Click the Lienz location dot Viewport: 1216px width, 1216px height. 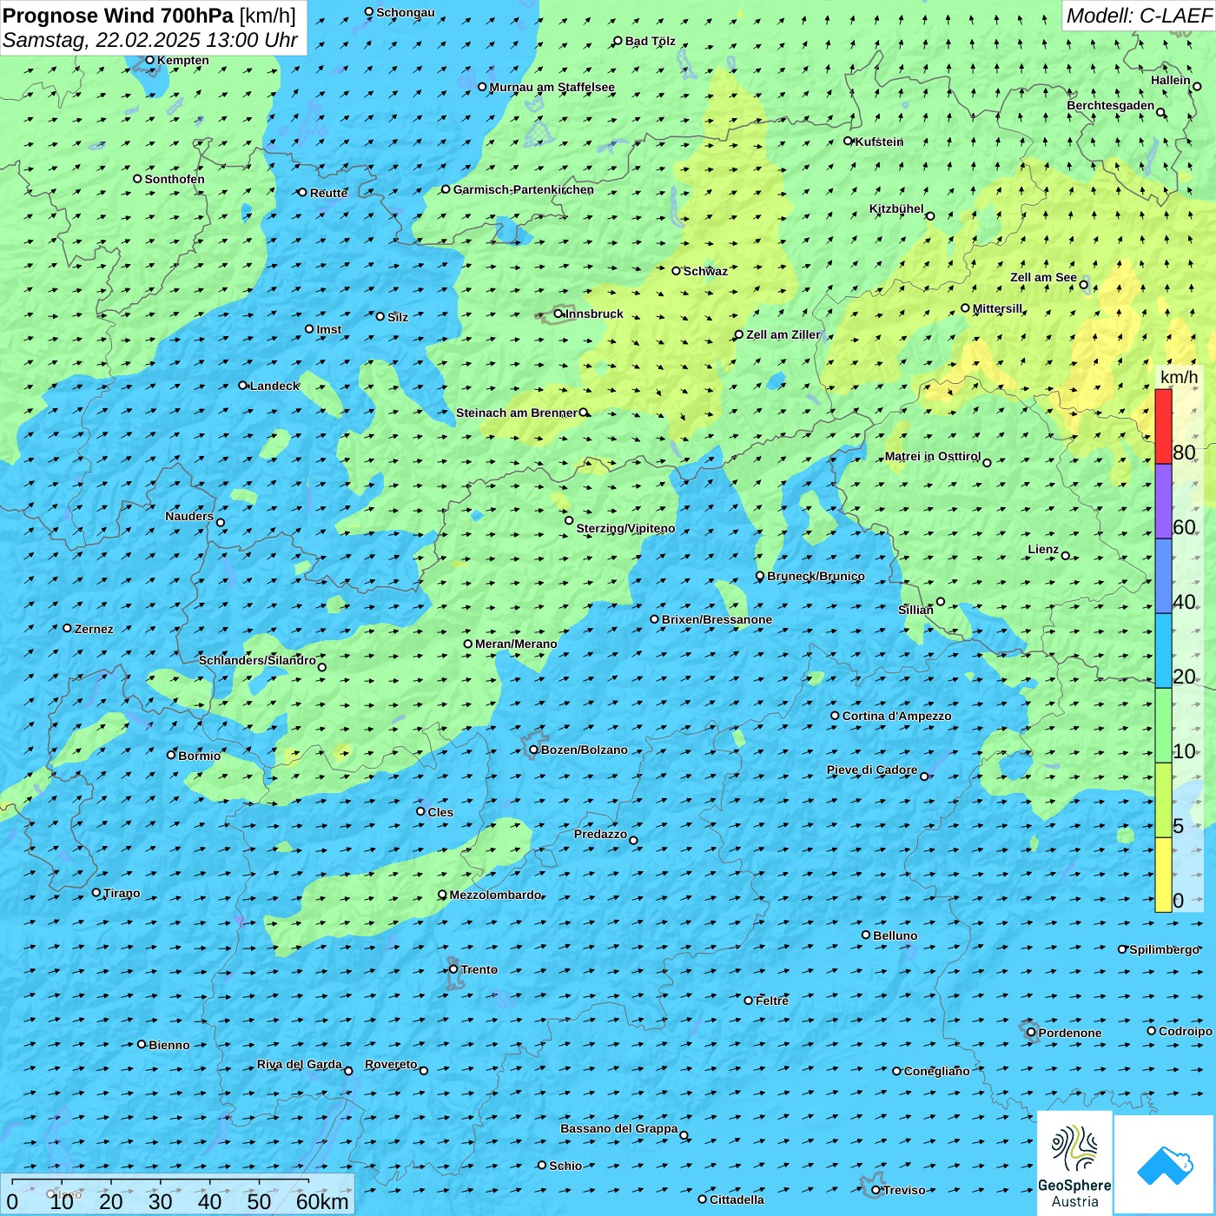[x=1066, y=555]
